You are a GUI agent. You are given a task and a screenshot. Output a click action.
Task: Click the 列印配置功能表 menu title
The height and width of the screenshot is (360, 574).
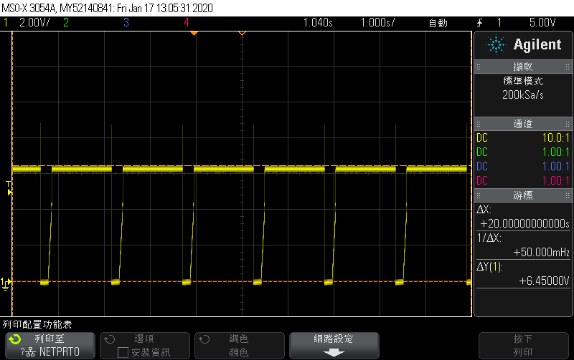coord(37,325)
